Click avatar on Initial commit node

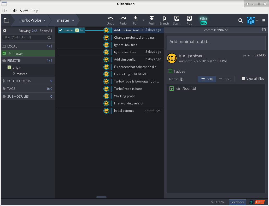pyautogui.click(x=106, y=111)
